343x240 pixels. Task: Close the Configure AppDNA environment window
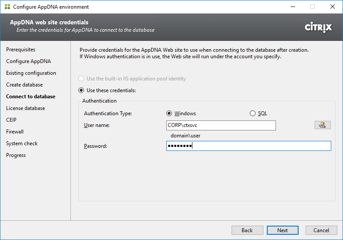333,7
